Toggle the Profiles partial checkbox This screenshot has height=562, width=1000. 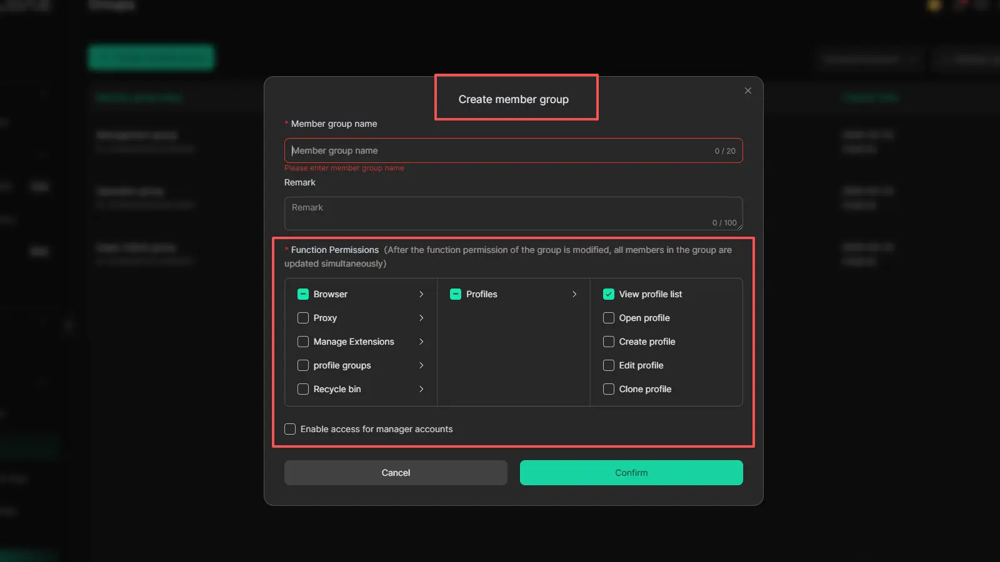[456, 294]
